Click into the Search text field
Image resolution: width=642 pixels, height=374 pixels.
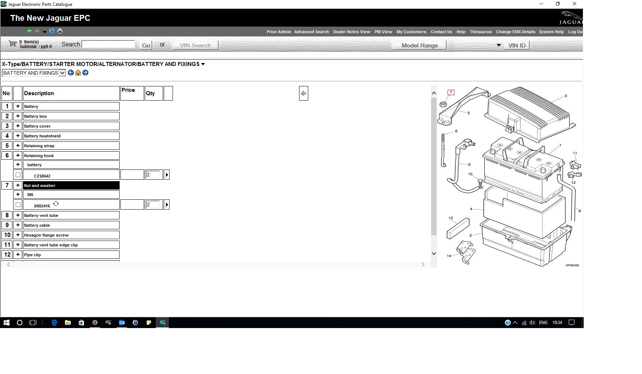[x=108, y=44]
